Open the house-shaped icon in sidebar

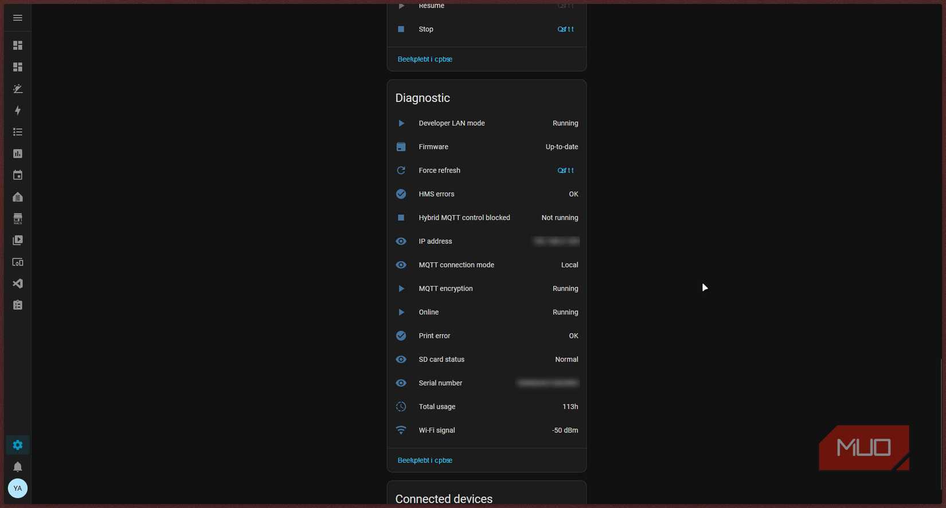[x=18, y=197]
